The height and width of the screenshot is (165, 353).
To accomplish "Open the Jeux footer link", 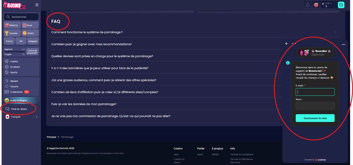I will point(176,154).
